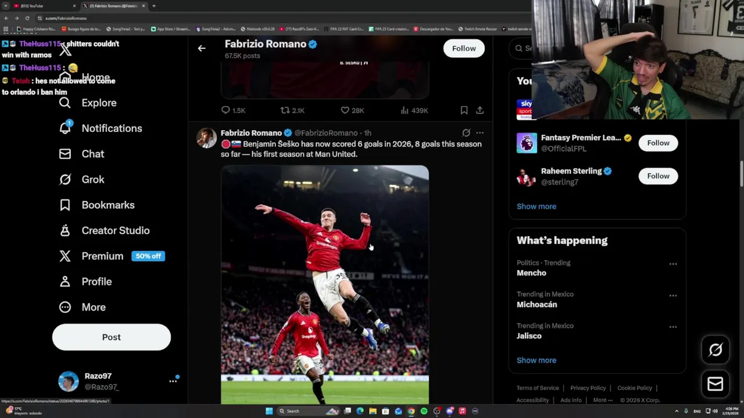Go back using X back arrow

(202, 49)
